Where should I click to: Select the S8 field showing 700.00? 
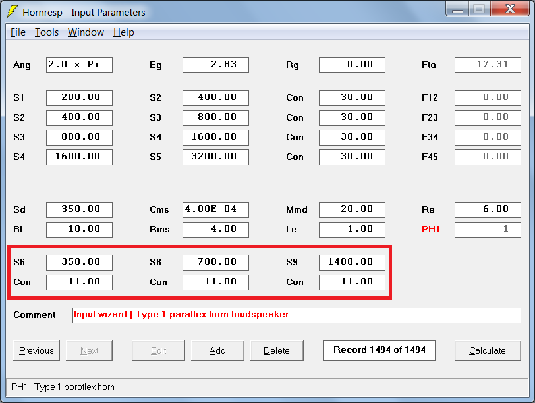point(215,263)
